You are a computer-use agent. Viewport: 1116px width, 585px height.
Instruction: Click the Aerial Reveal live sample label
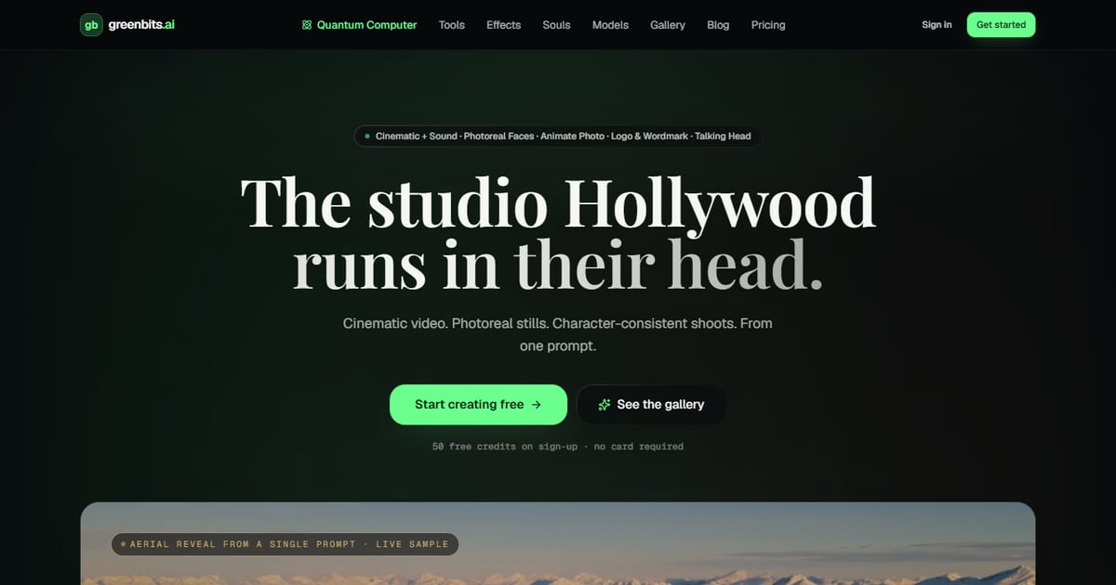pos(285,544)
